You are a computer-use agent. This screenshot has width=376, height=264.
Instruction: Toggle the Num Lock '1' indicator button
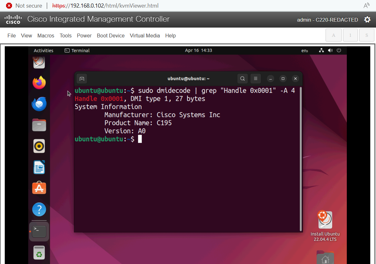click(350, 35)
